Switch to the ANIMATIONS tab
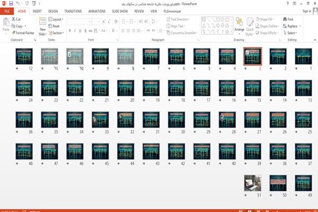 pos(97,11)
